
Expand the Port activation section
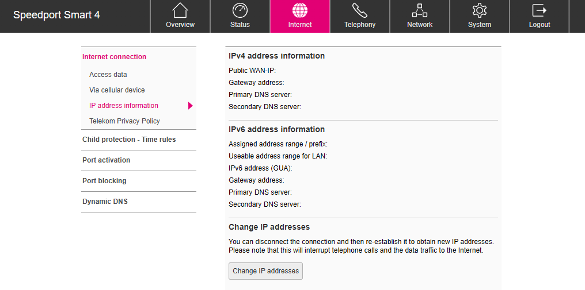point(138,160)
